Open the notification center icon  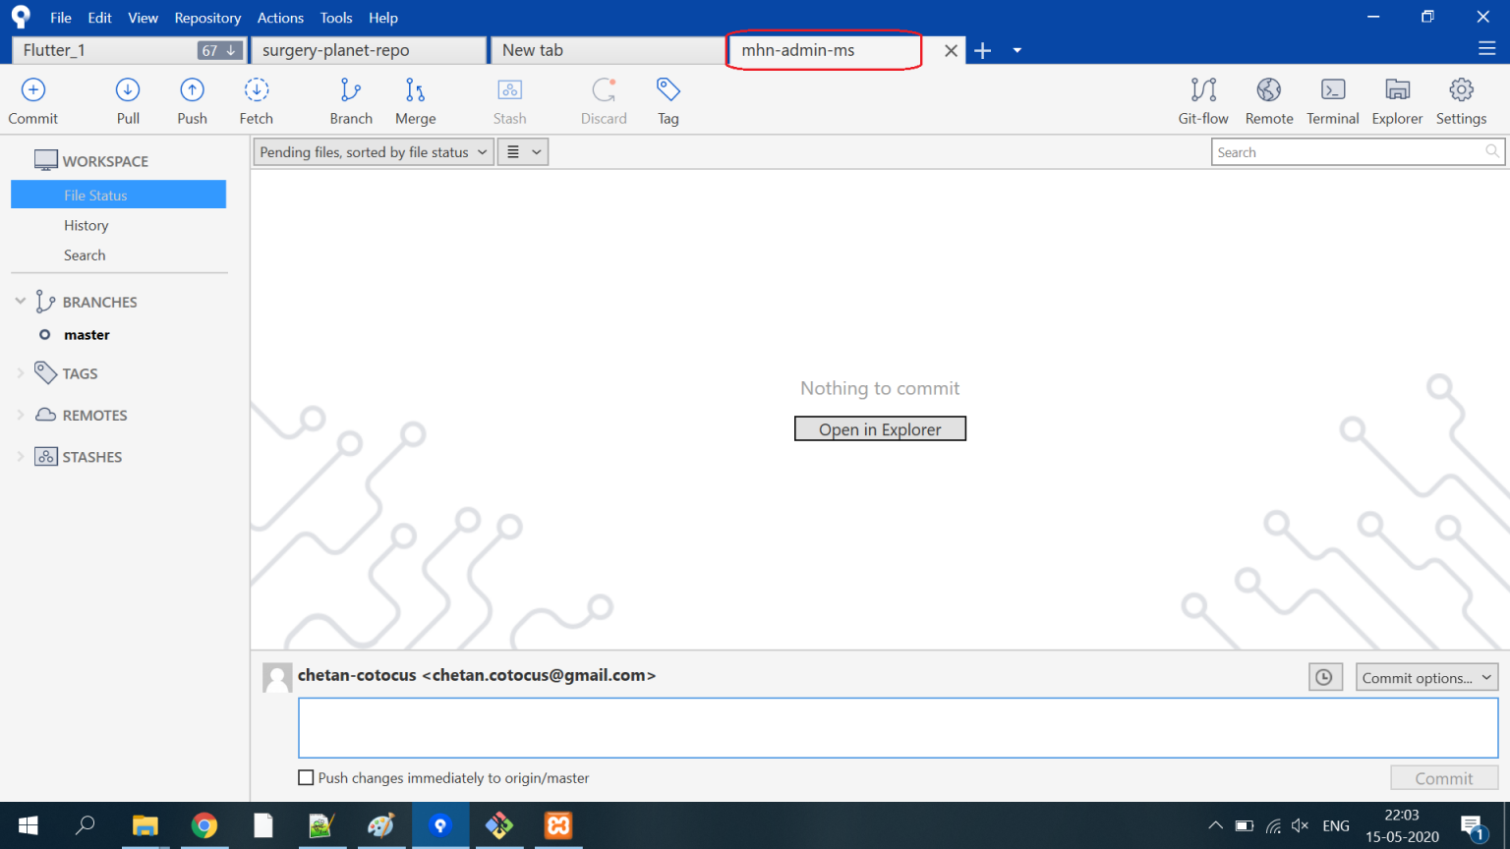1472,827
